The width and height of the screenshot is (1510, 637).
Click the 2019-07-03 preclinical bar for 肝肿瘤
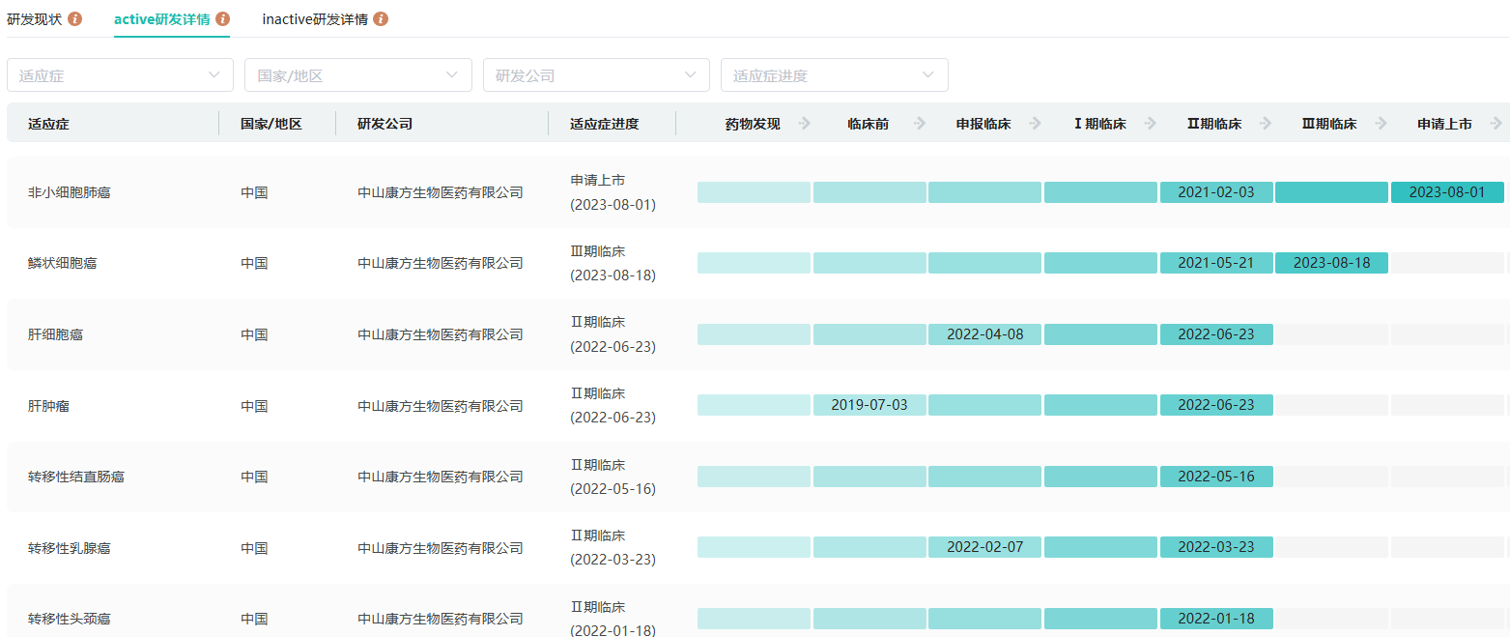869,404
